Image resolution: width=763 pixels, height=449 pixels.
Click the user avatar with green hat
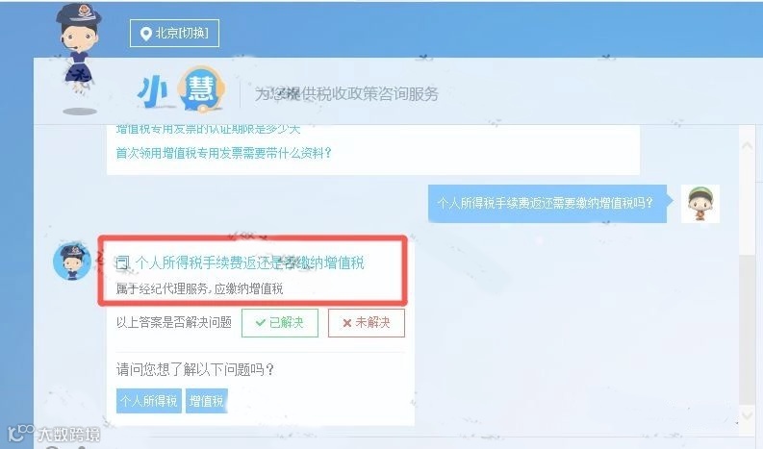pos(699,203)
